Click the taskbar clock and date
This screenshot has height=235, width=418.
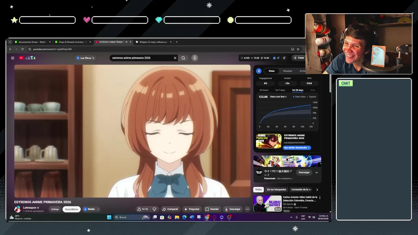click(324, 217)
